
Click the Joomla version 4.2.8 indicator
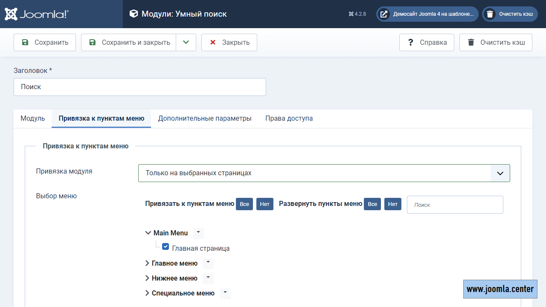pos(357,14)
